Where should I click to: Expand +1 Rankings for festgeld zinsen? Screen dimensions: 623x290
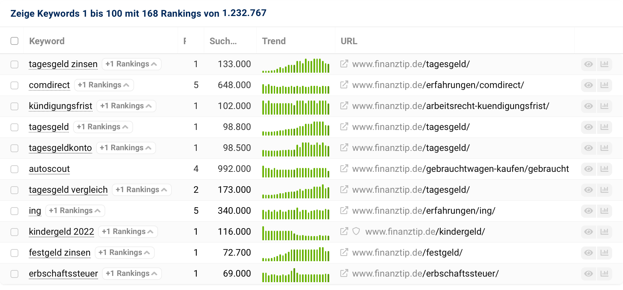124,253
